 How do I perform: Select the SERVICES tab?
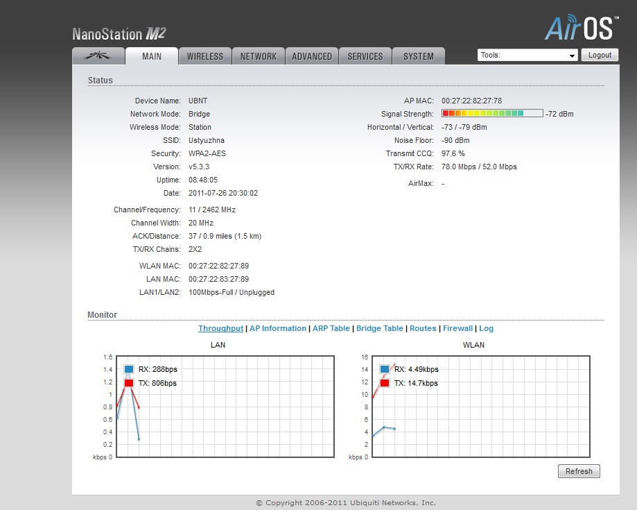(x=365, y=56)
